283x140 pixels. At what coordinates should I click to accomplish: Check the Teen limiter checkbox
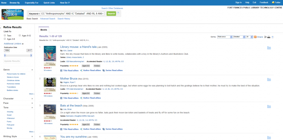5,35
